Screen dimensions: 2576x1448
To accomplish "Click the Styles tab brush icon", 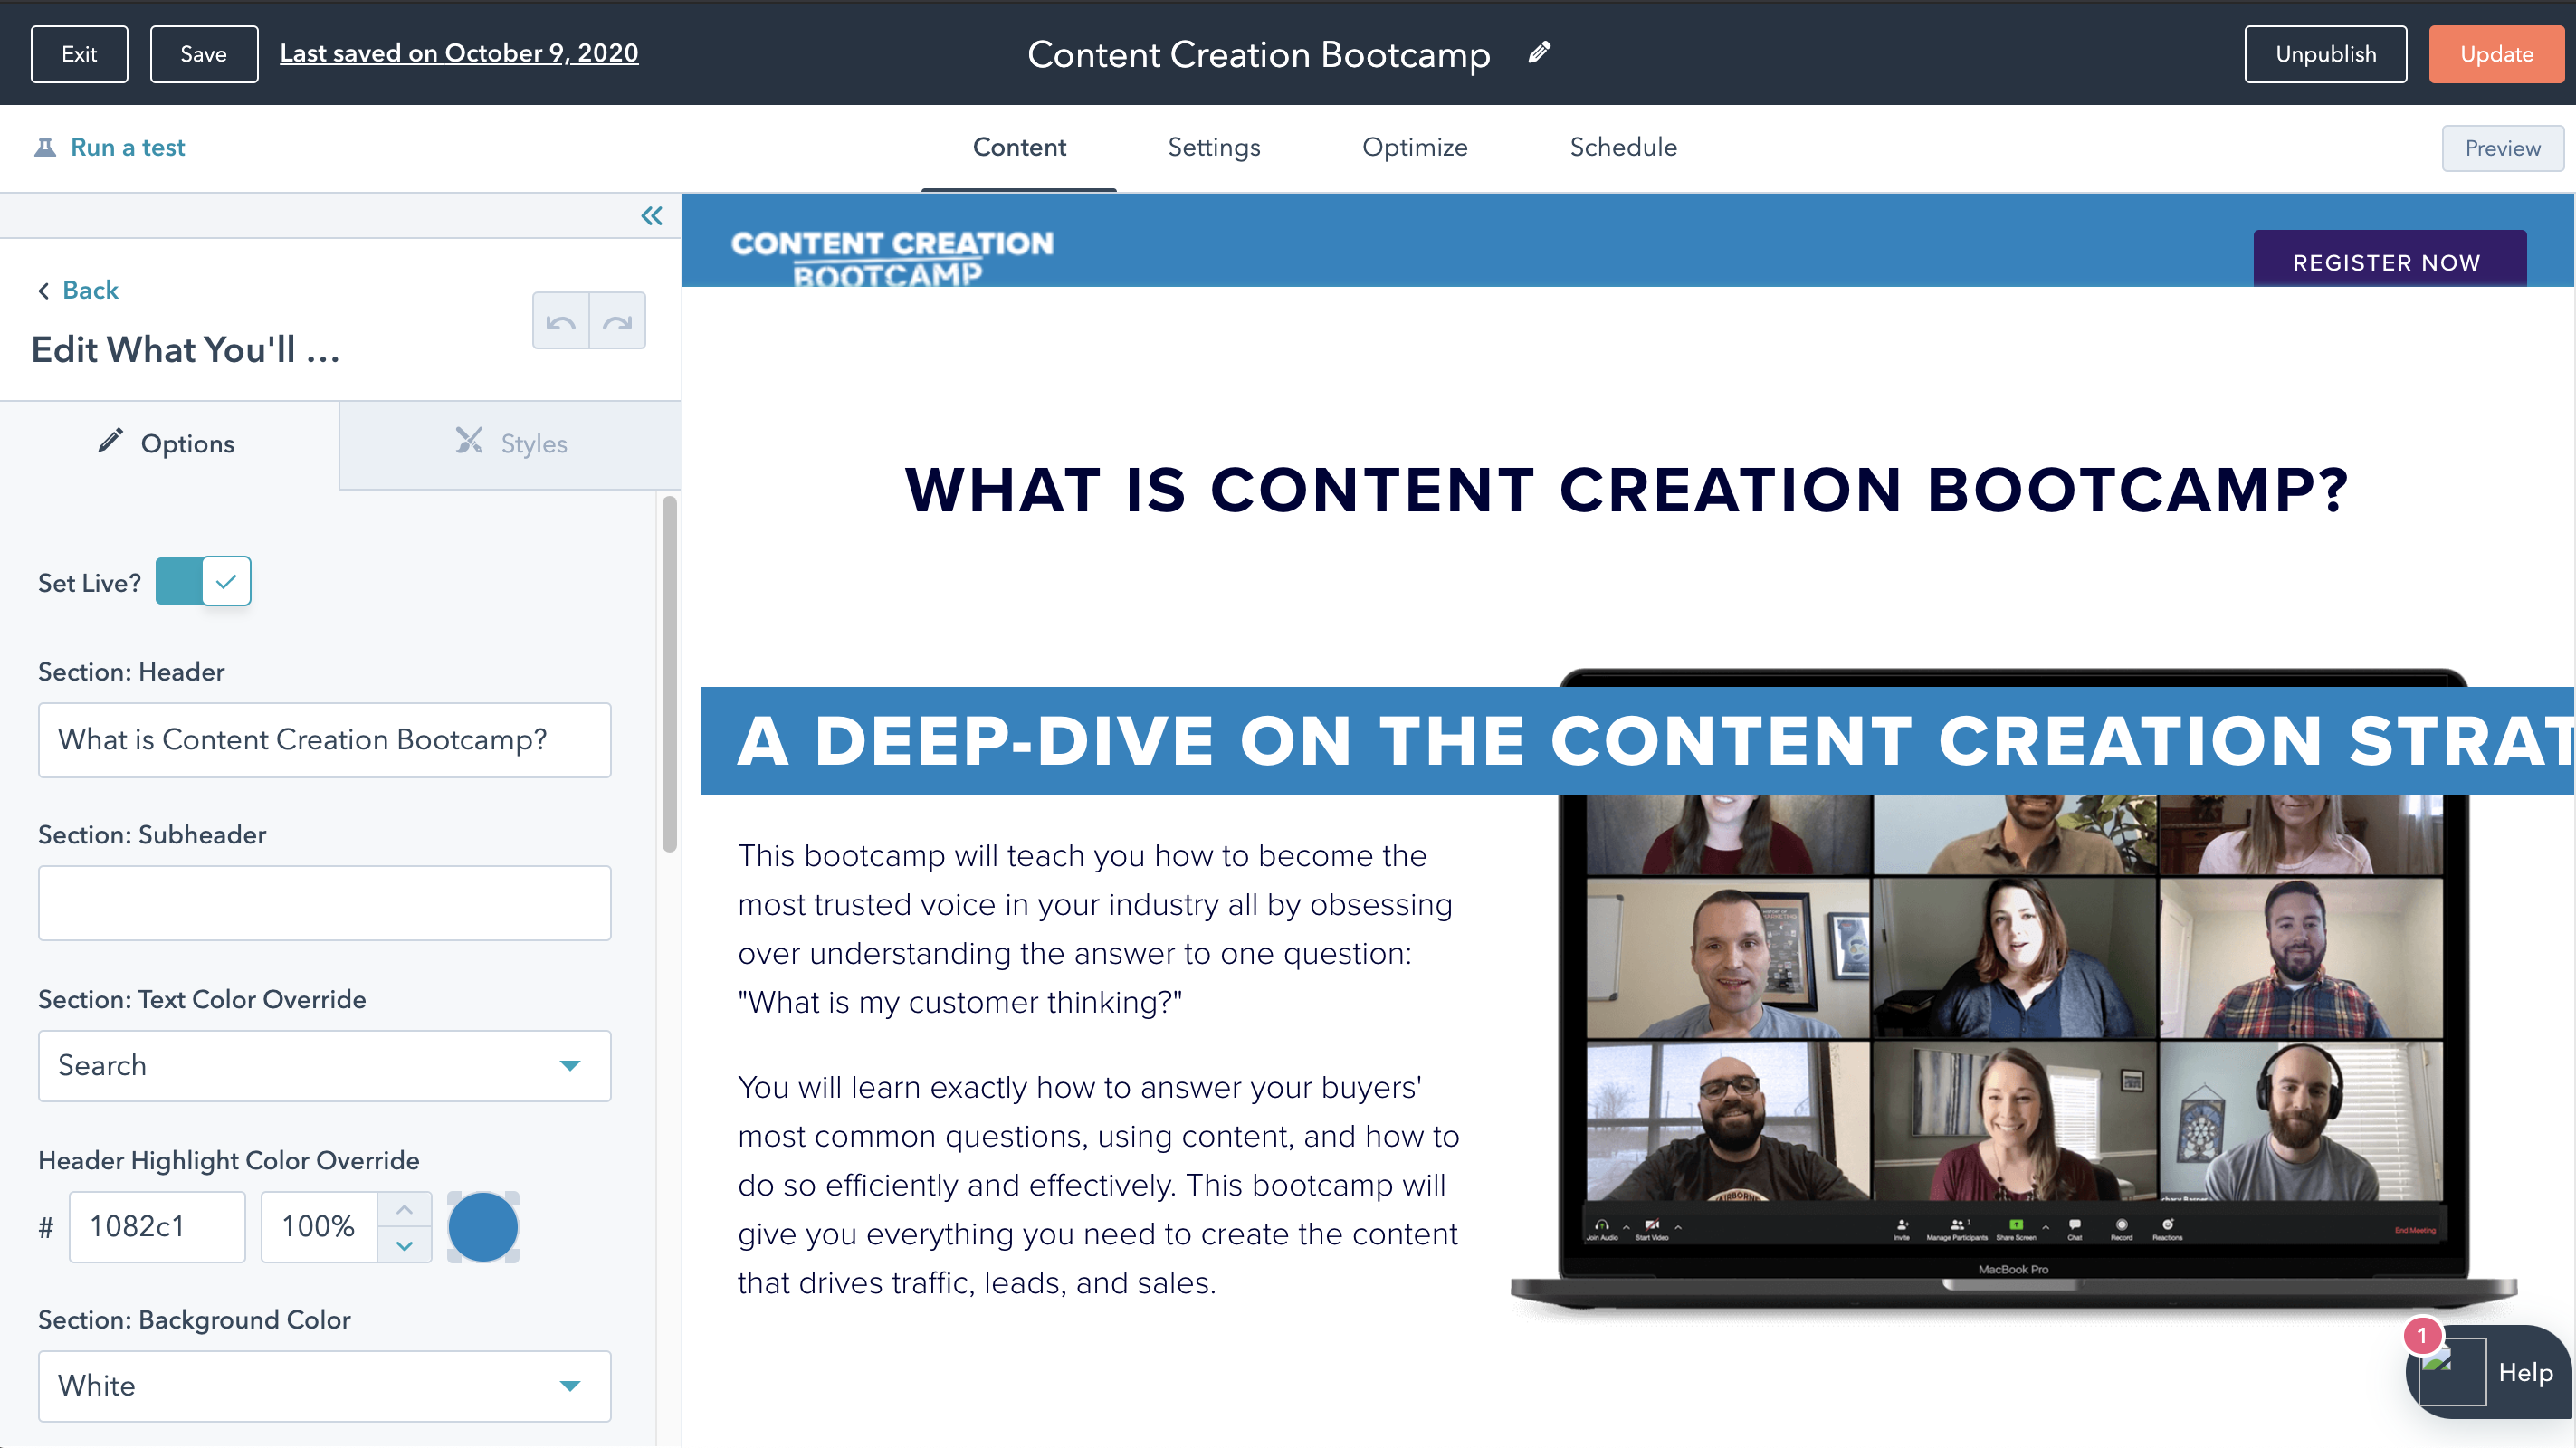I will (469, 441).
